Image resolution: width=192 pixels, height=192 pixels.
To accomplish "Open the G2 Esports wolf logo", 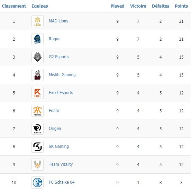I will (x=37, y=57).
